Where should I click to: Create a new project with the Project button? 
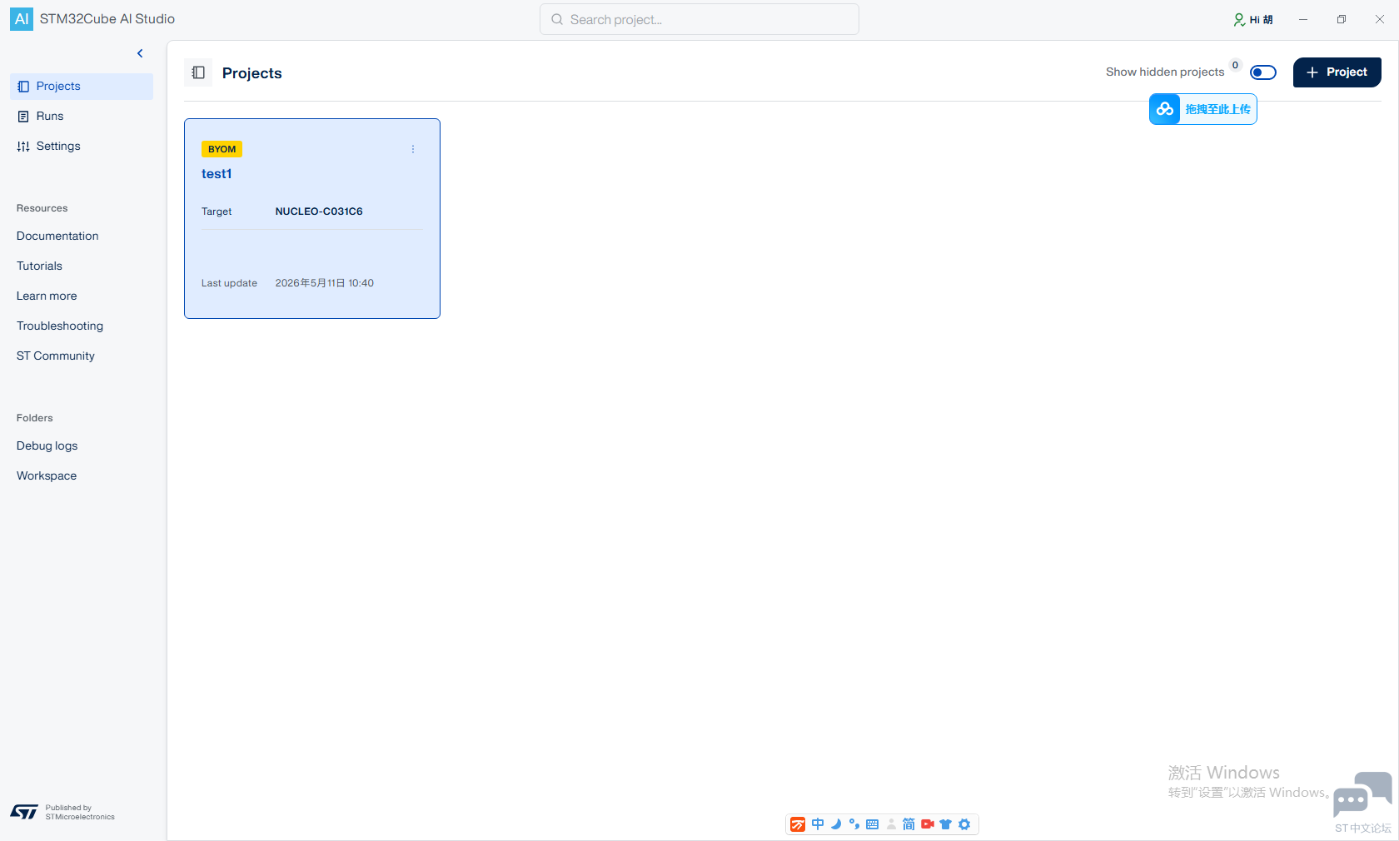point(1337,72)
